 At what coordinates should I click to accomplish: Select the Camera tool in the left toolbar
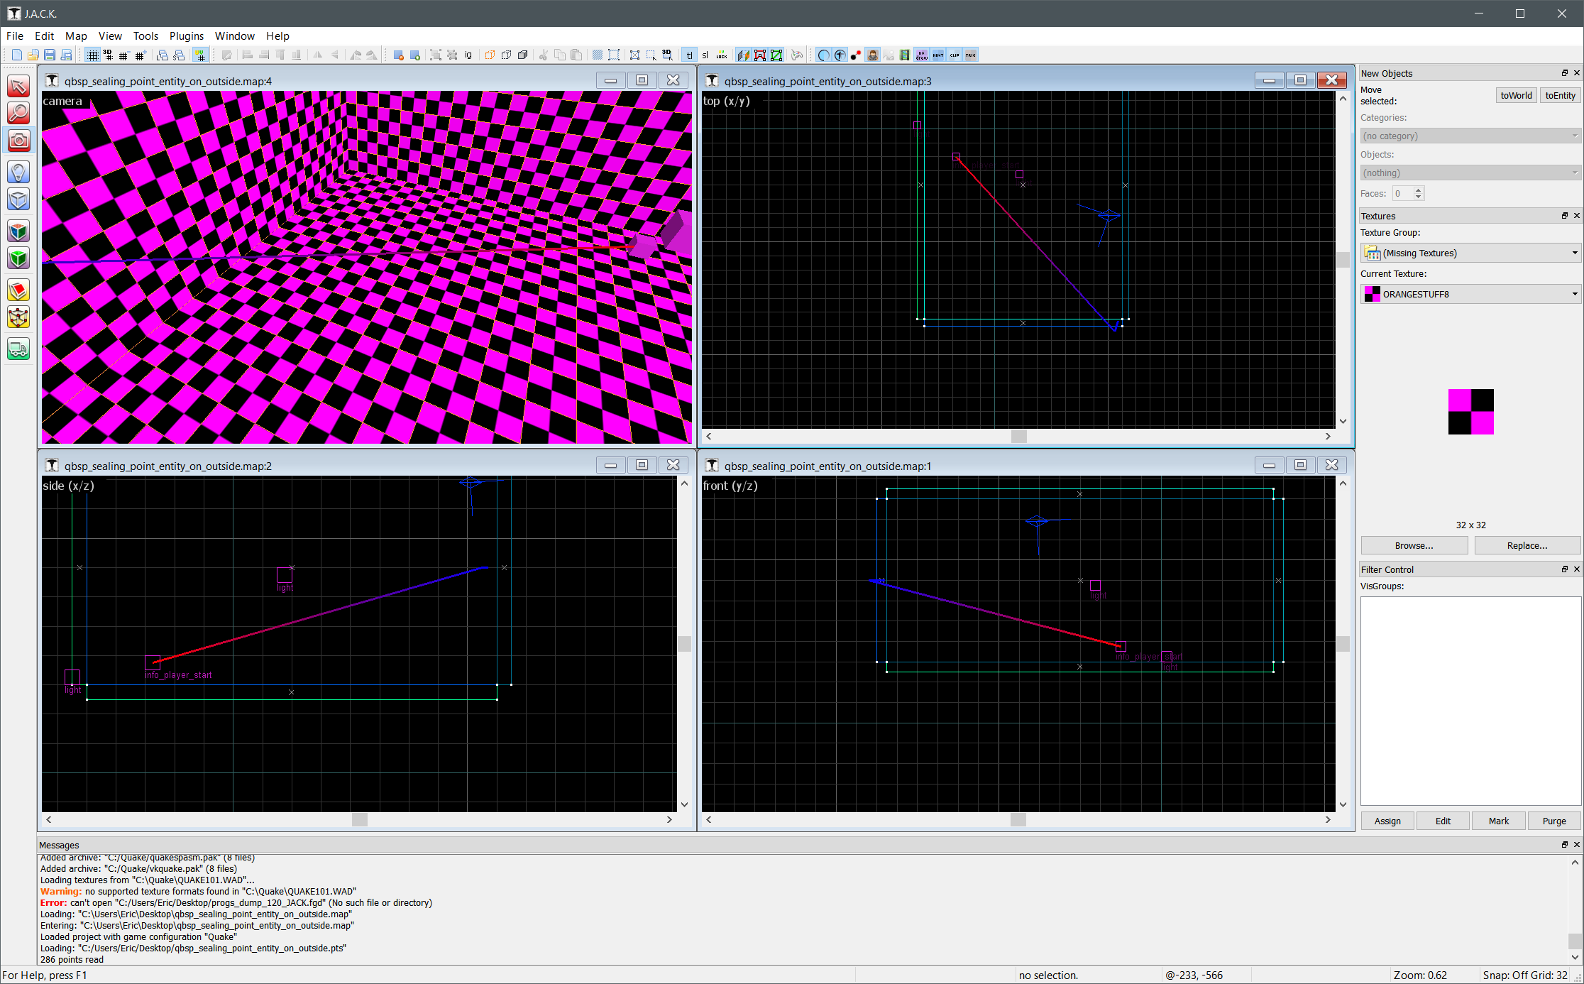[x=18, y=140]
